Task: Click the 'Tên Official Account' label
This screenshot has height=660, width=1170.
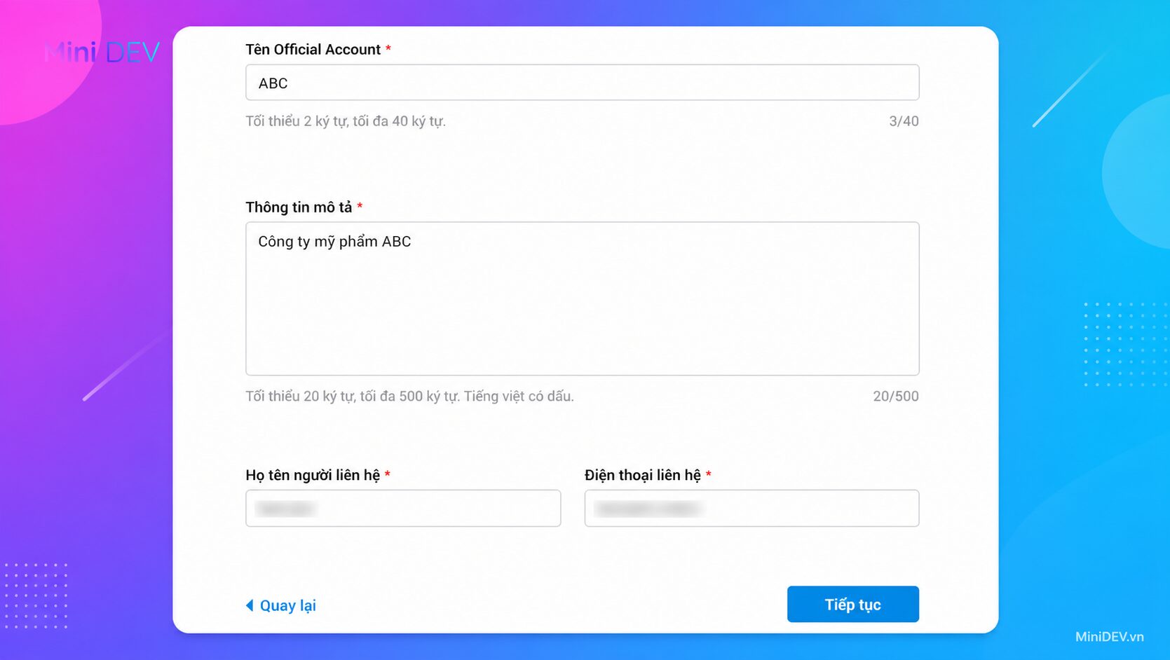Action: [x=313, y=50]
